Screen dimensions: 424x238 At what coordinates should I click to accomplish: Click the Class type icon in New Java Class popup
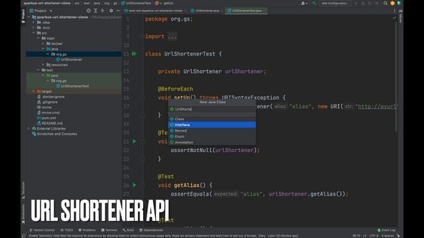tap(172, 119)
